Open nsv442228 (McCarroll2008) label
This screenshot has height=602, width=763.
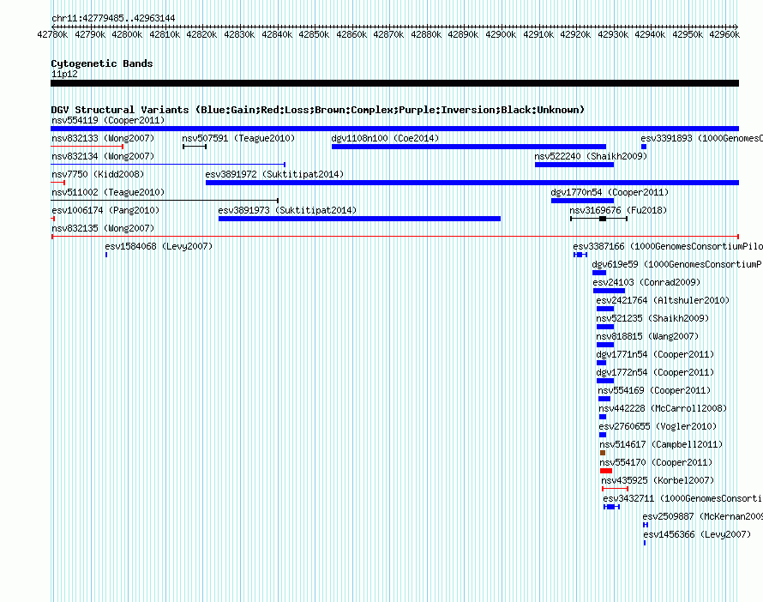(x=663, y=408)
